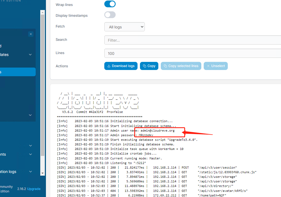Close the environment panel with the X icon
Viewport: 281px width, 197px height.
point(31,34)
